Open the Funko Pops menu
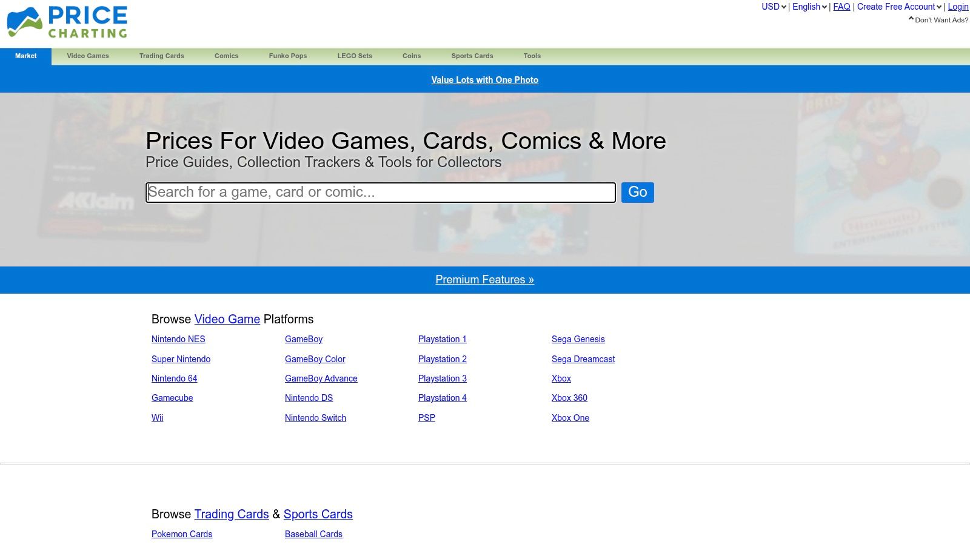The width and height of the screenshot is (970, 545). click(288, 56)
